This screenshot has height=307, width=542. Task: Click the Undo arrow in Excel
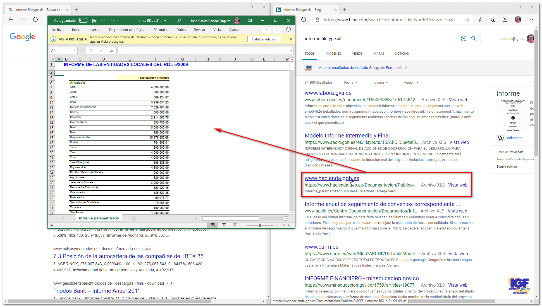[102, 21]
